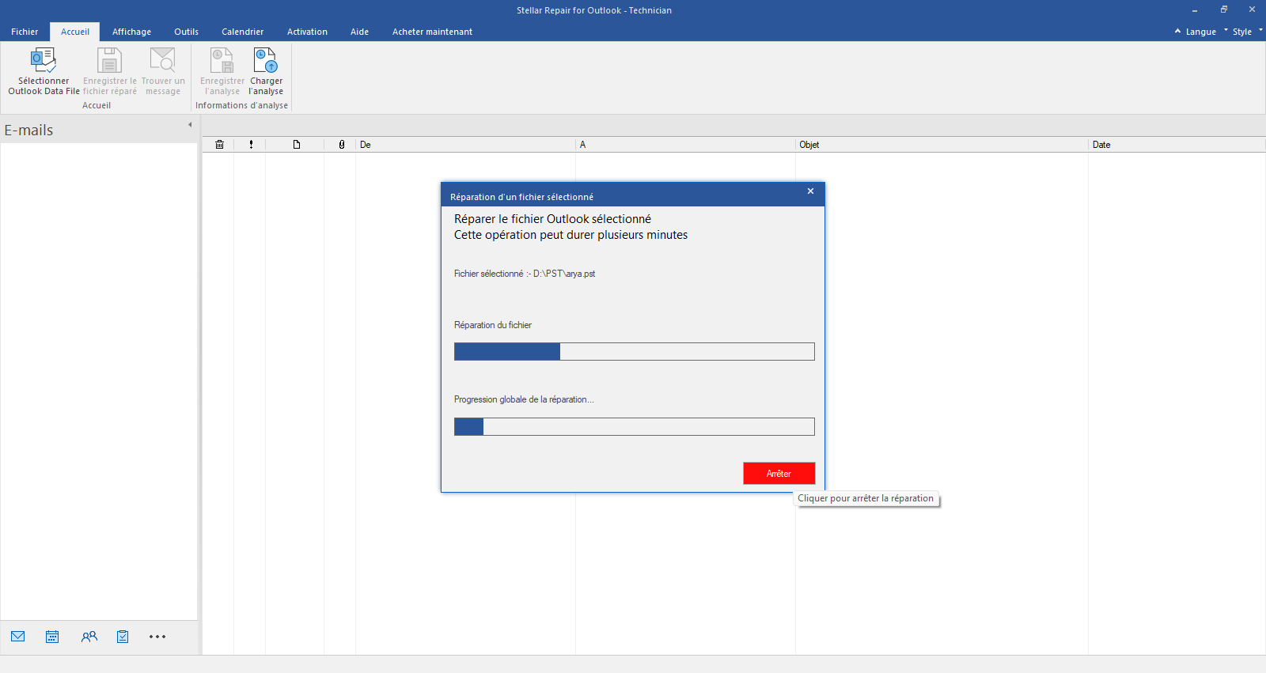This screenshot has width=1266, height=673.
Task: Open the Aide tab
Action: pyautogui.click(x=359, y=32)
